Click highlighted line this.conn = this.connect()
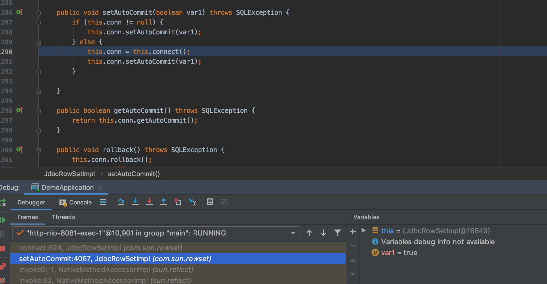The height and width of the screenshot is (284, 547). [139, 52]
